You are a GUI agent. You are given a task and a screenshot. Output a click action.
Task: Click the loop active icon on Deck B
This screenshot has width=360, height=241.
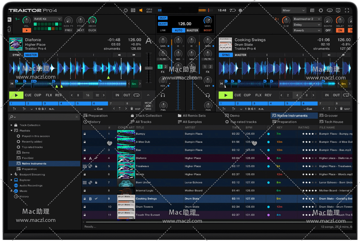click(346, 95)
